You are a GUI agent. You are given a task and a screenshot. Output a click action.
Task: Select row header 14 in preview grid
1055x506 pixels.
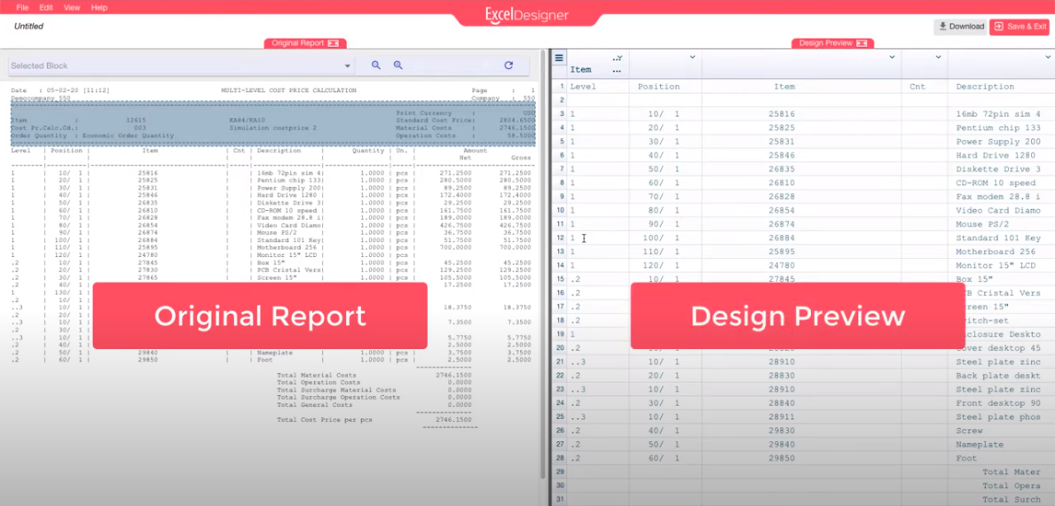[561, 266]
